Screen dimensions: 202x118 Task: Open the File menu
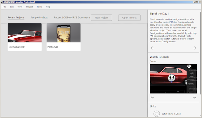click(x=4, y=7)
